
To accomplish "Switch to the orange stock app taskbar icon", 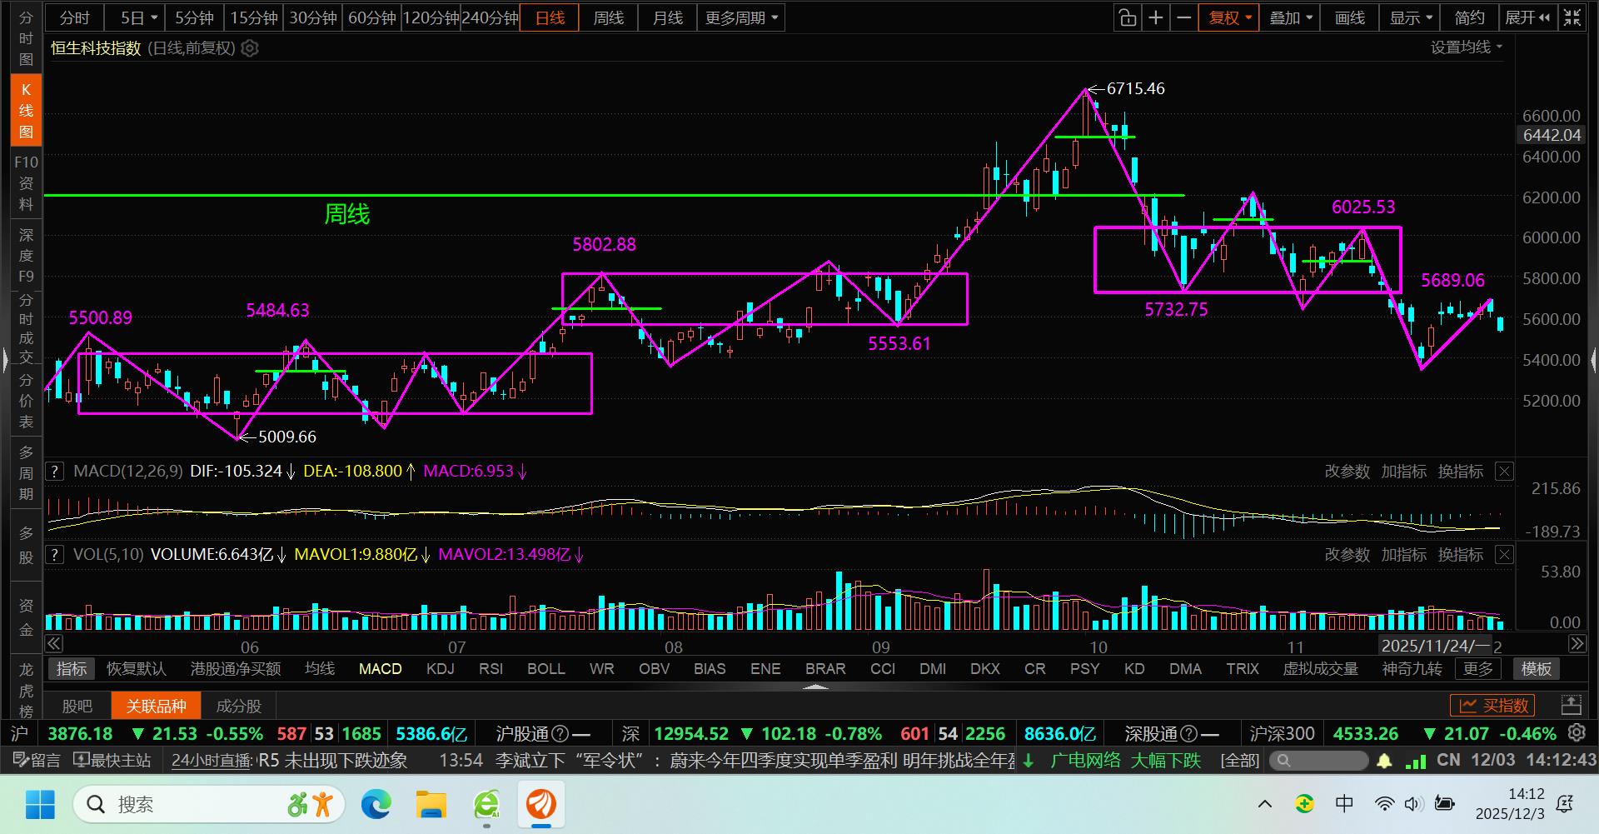I will [541, 805].
